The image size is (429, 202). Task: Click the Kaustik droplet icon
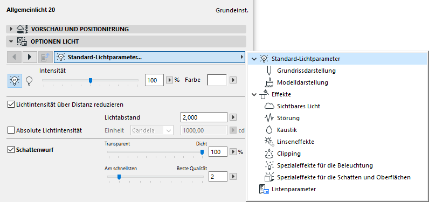pyautogui.click(x=269, y=130)
